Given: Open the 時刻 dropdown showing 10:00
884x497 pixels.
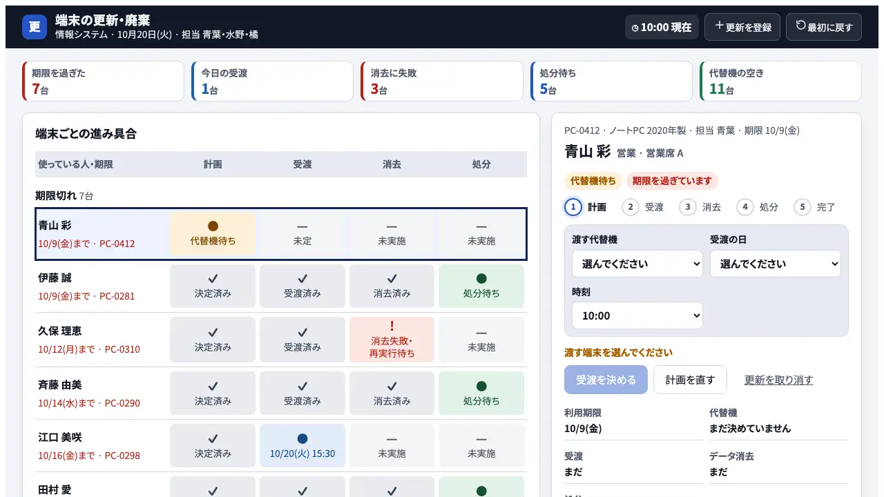Looking at the screenshot, I should pos(637,315).
